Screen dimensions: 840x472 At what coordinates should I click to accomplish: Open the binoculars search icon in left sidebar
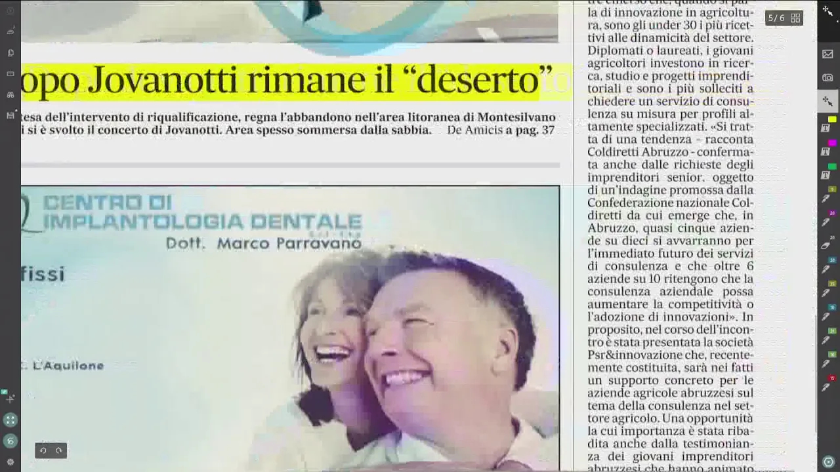[x=10, y=94]
